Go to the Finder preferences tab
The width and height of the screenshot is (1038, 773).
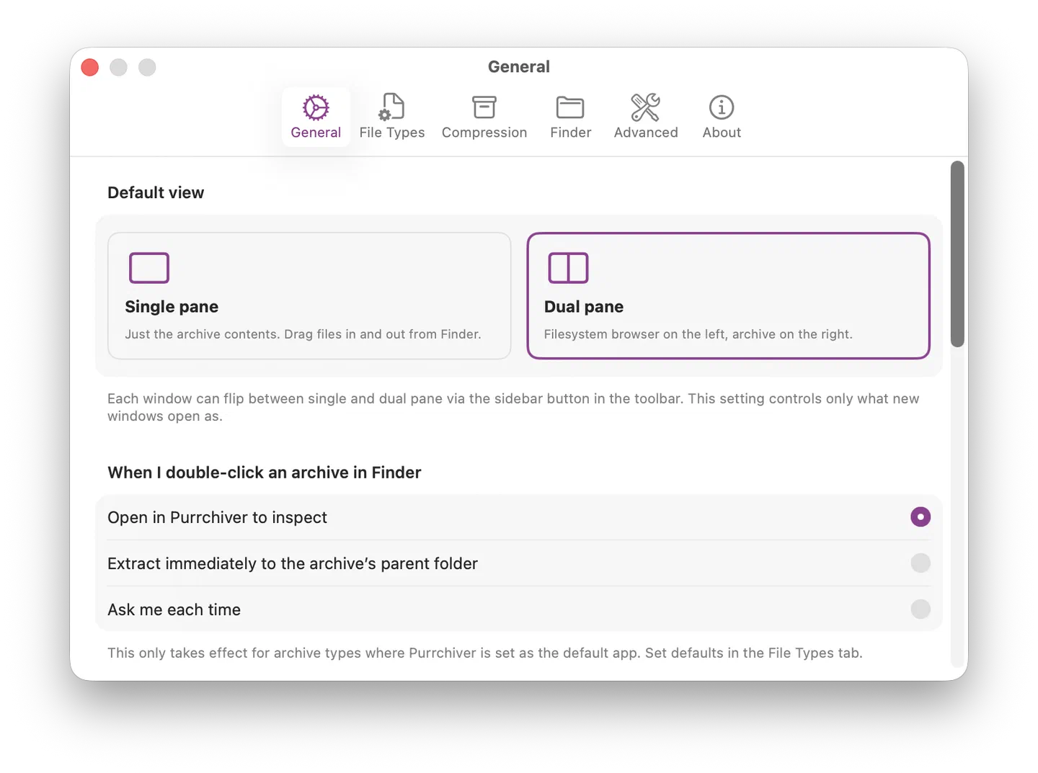(x=570, y=117)
